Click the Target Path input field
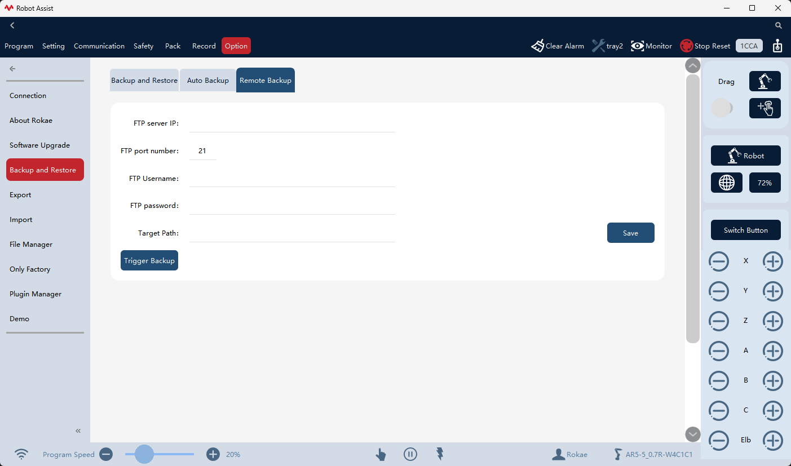 tap(292, 233)
